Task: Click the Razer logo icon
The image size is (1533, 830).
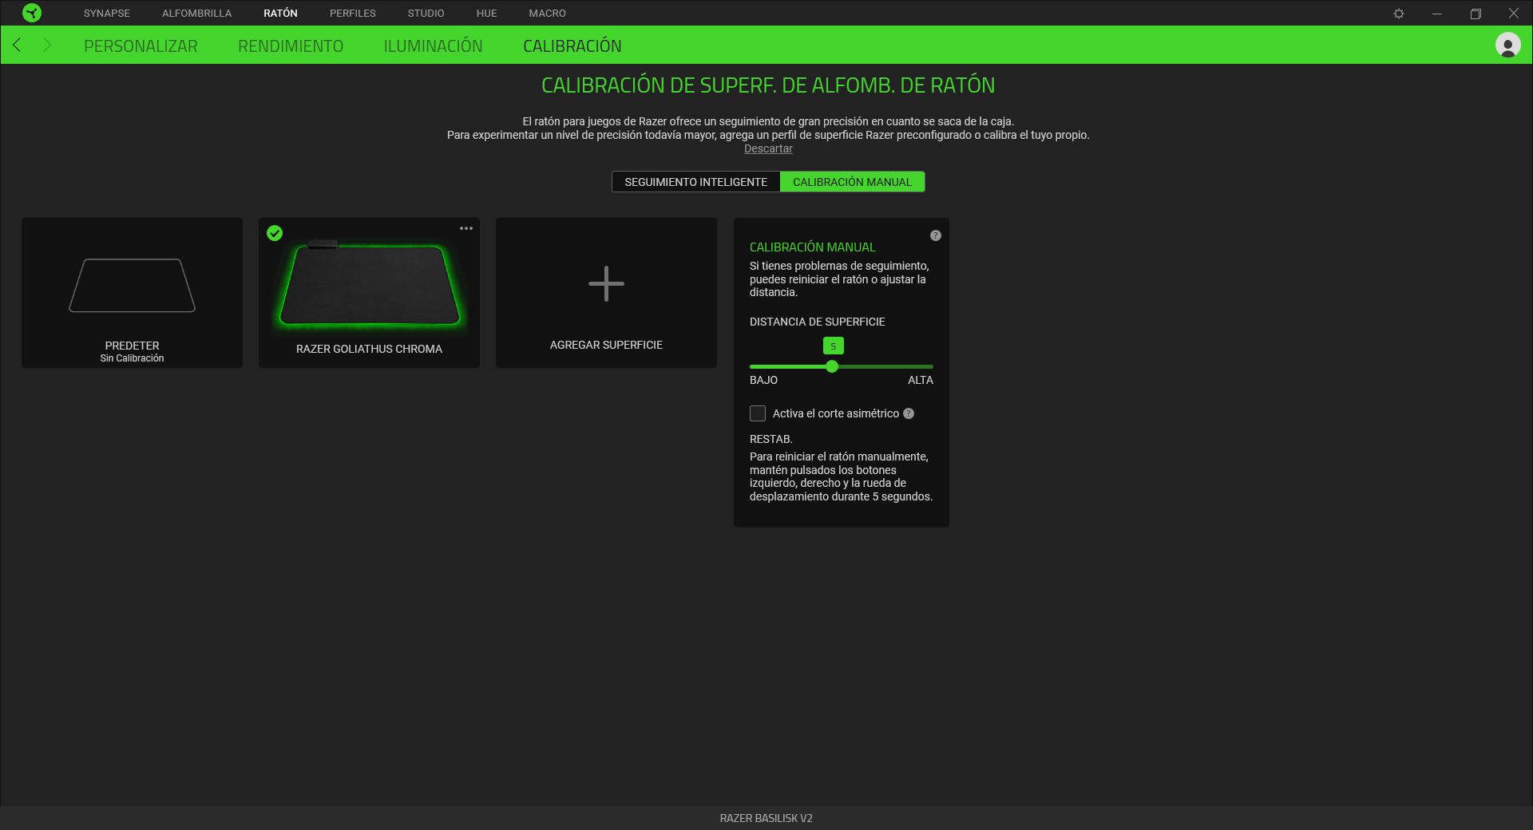Action: tap(32, 13)
